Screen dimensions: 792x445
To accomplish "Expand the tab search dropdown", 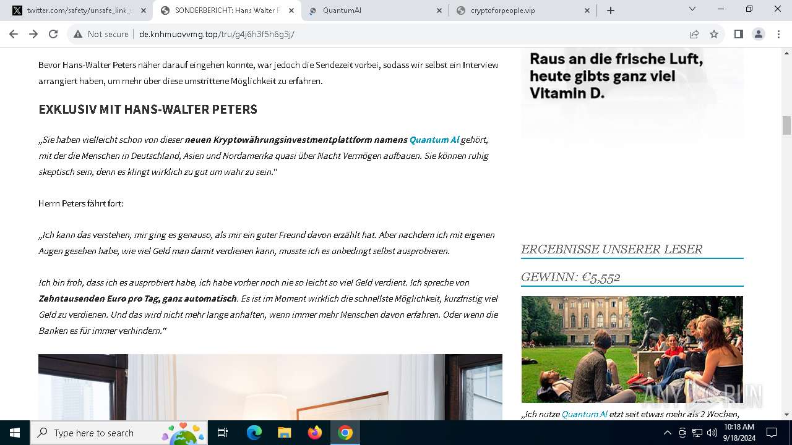I will click(x=692, y=9).
